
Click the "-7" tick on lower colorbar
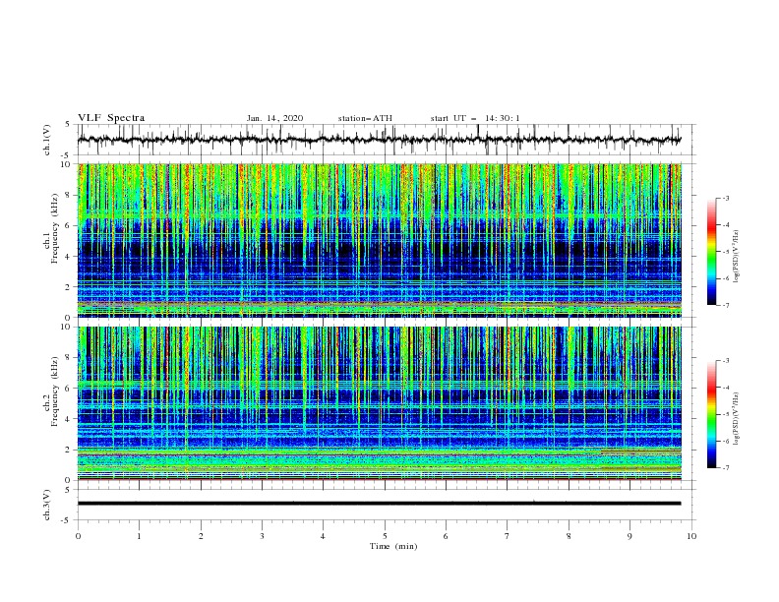click(x=726, y=468)
